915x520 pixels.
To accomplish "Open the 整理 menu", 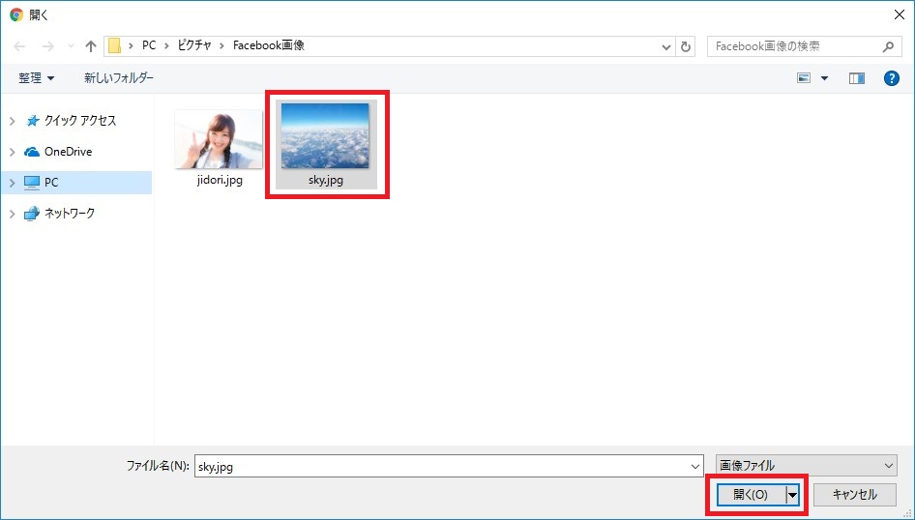I will pyautogui.click(x=36, y=78).
